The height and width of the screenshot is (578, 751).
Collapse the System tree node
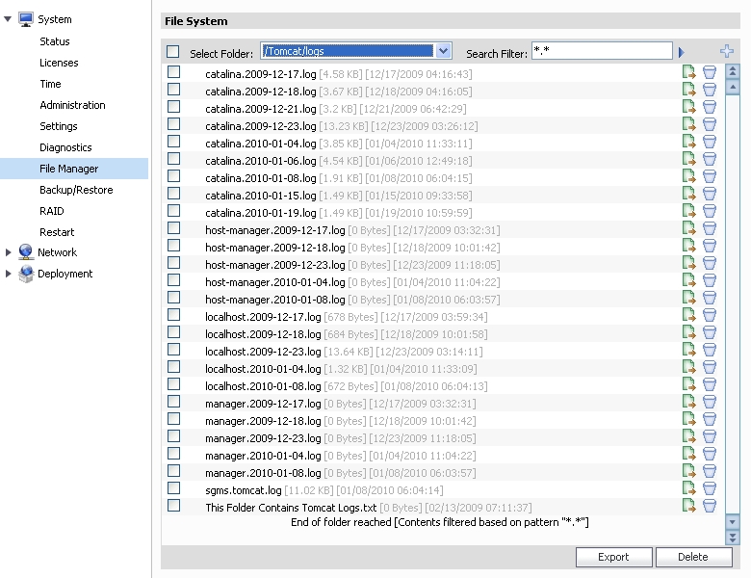click(7, 19)
